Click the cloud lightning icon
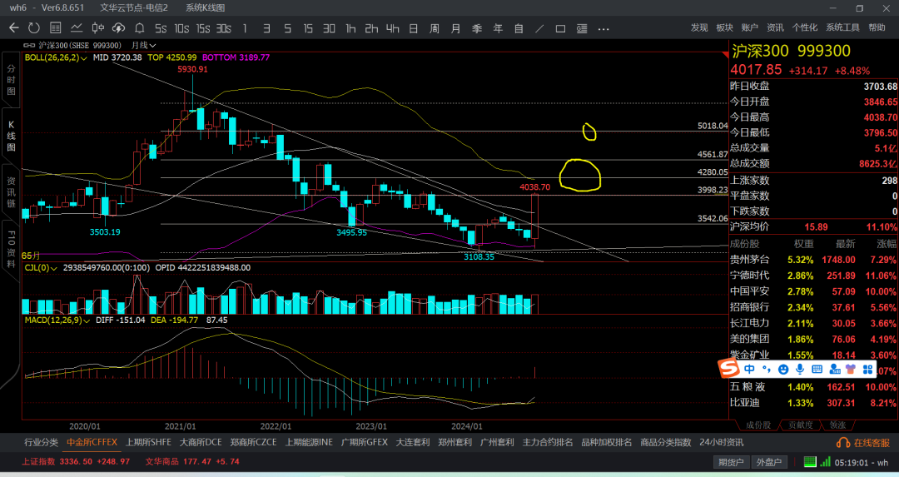The width and height of the screenshot is (899, 477). (119, 28)
